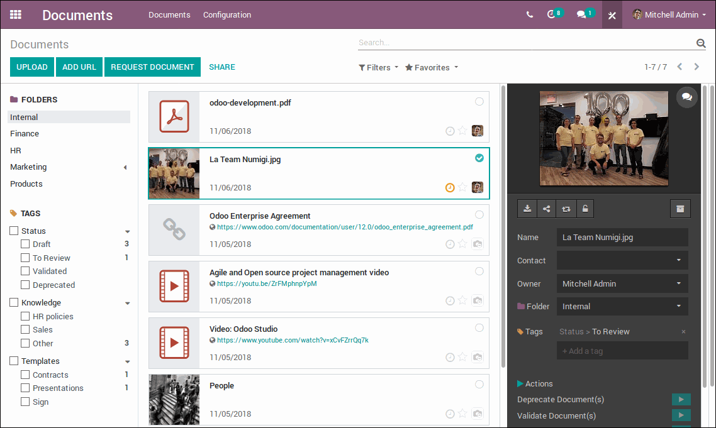Open the apps grid menu icon

(x=16, y=14)
